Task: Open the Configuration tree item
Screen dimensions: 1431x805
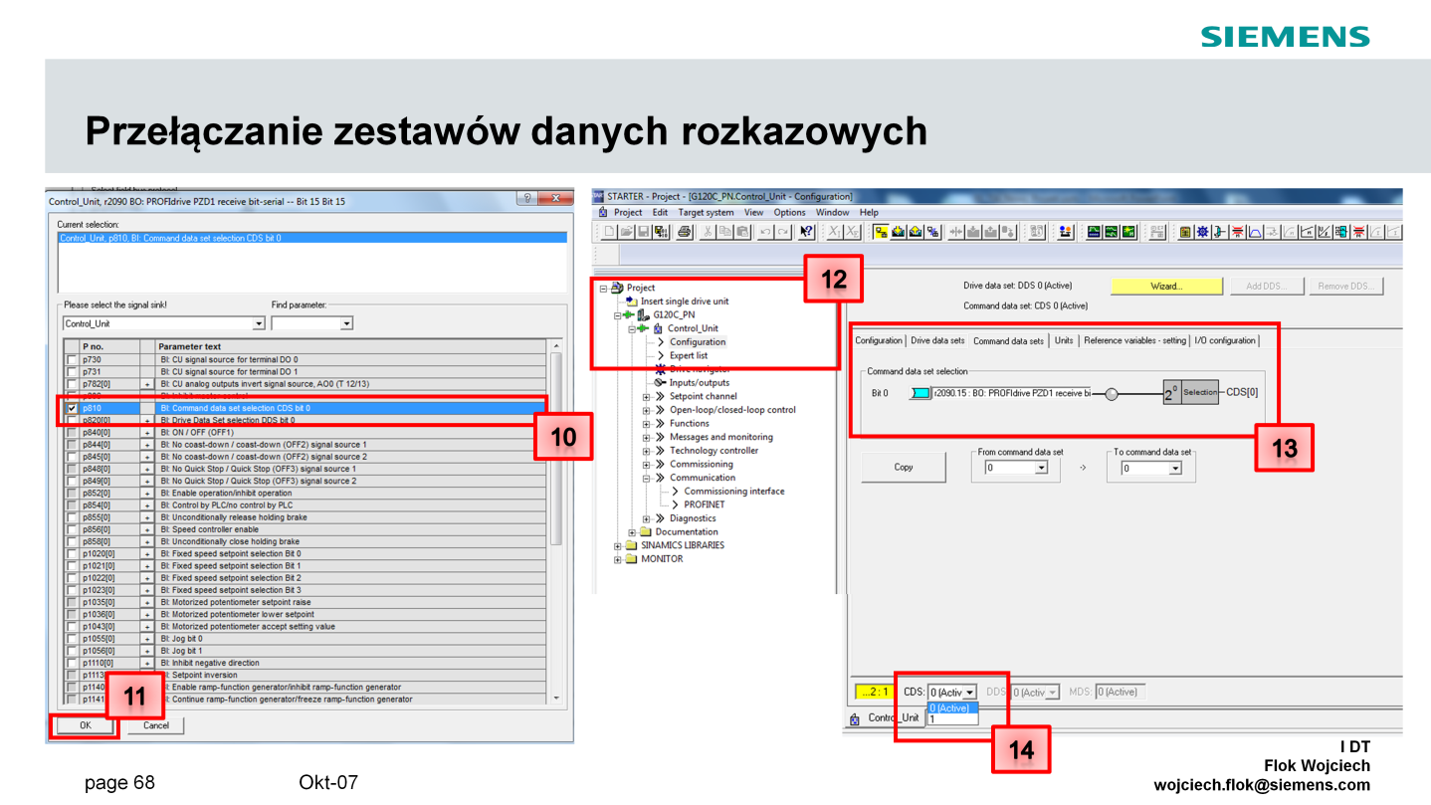Action: click(x=698, y=341)
